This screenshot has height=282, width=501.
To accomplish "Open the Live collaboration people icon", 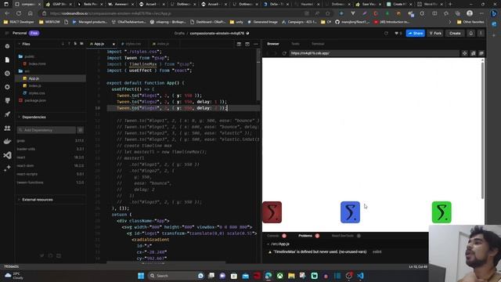I will pos(7,128).
